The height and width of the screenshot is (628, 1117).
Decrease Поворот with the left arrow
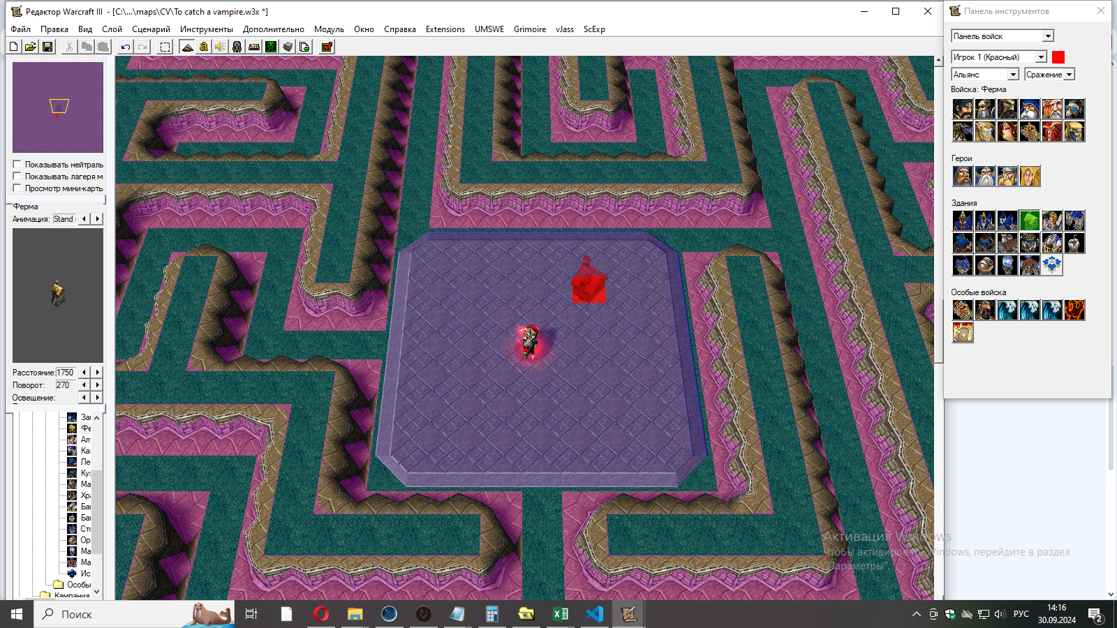(84, 385)
